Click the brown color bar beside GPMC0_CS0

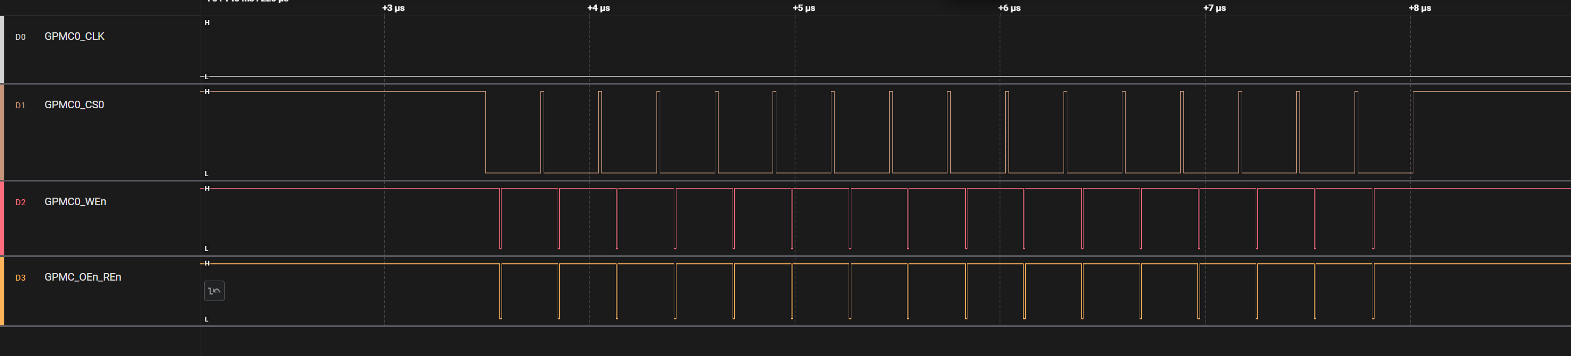point(2,131)
